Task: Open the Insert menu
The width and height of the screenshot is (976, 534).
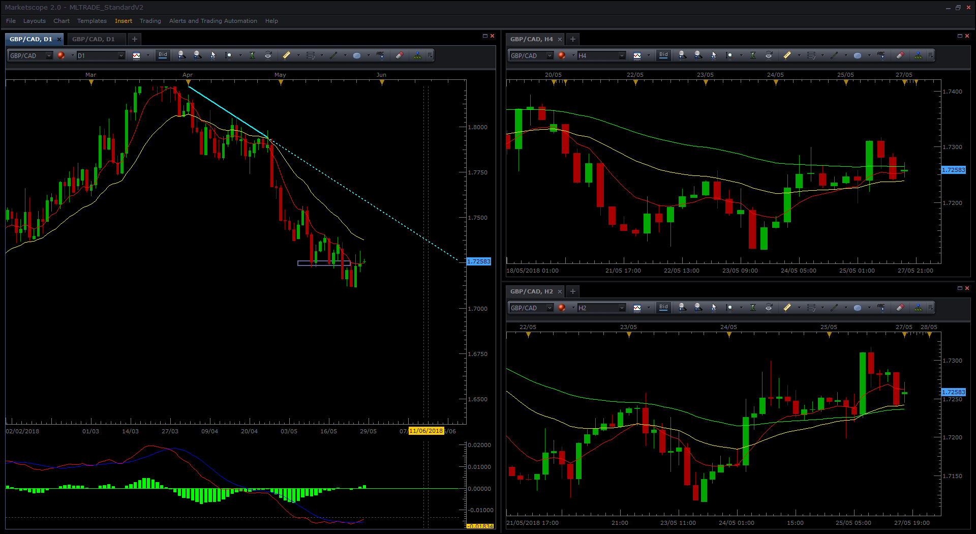Action: click(x=124, y=21)
